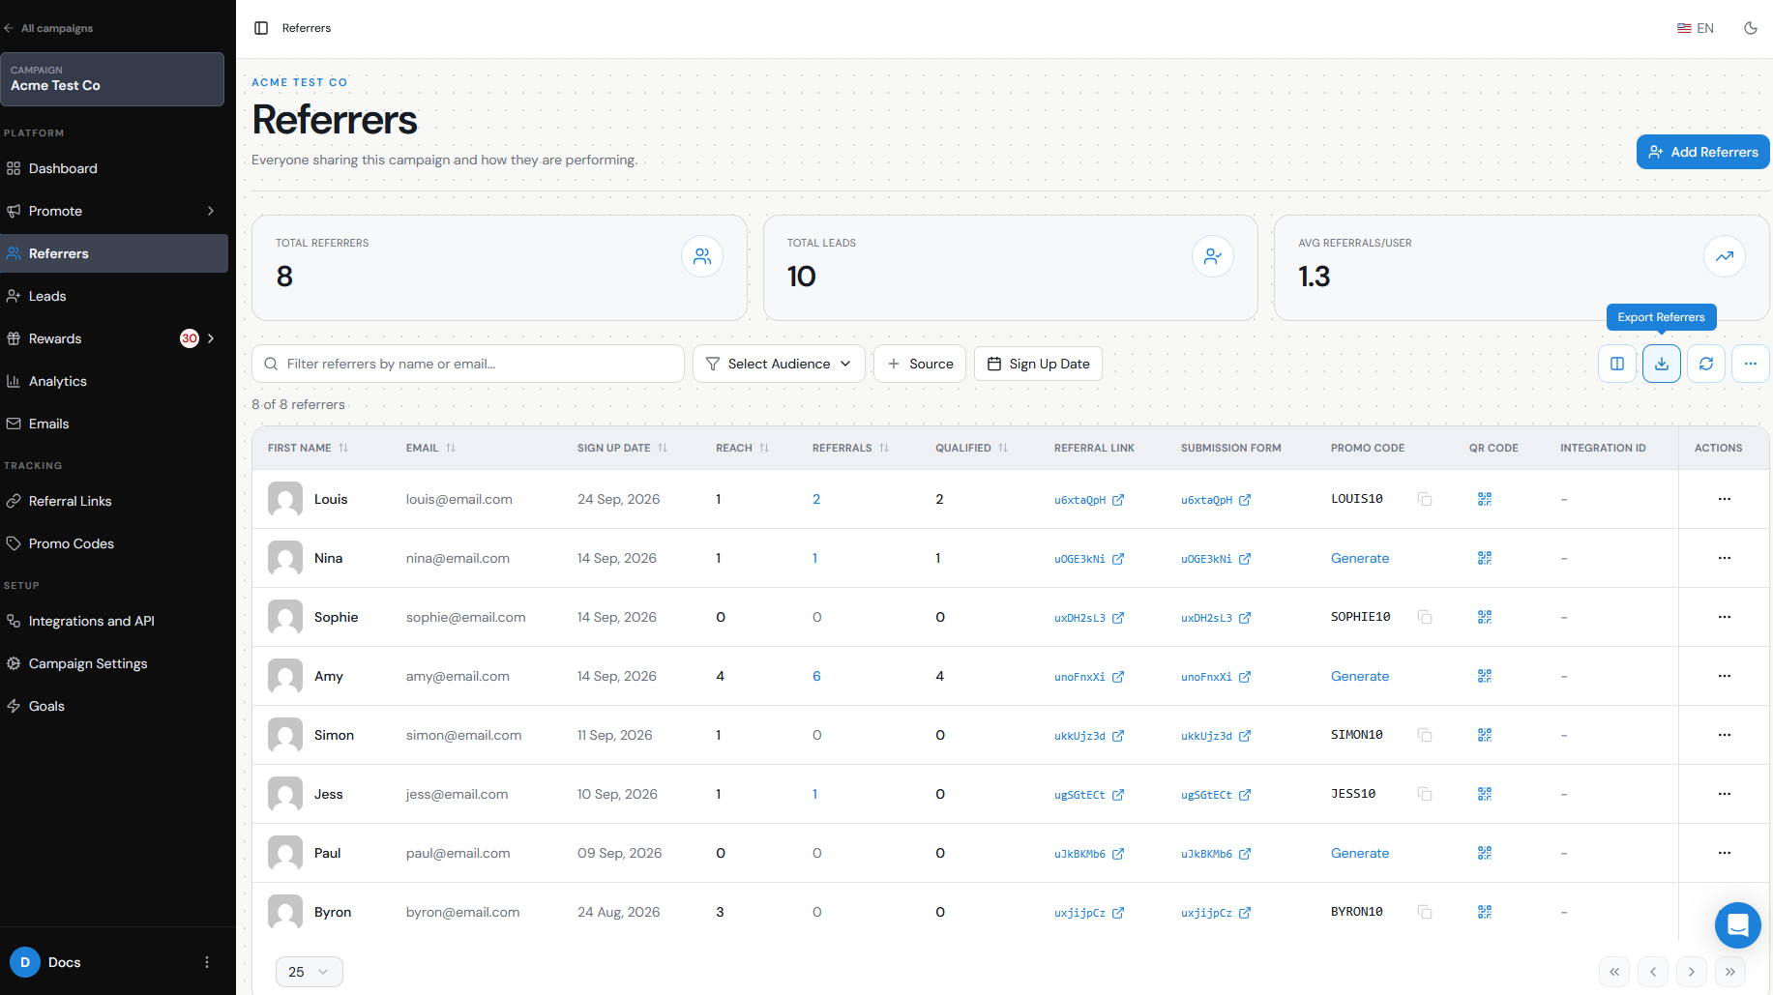Show Jess's QR code
The image size is (1773, 995).
coord(1485,794)
